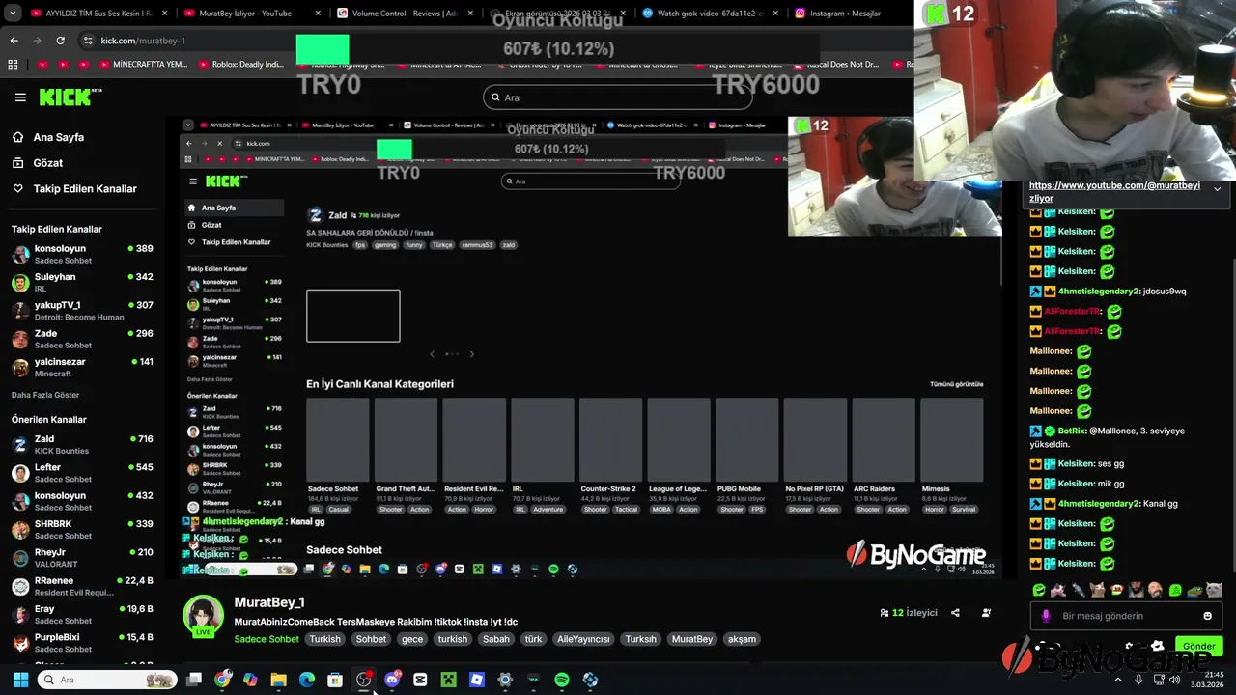Click BotRix username in chat
This screenshot has height=695, width=1236.
click(1072, 431)
